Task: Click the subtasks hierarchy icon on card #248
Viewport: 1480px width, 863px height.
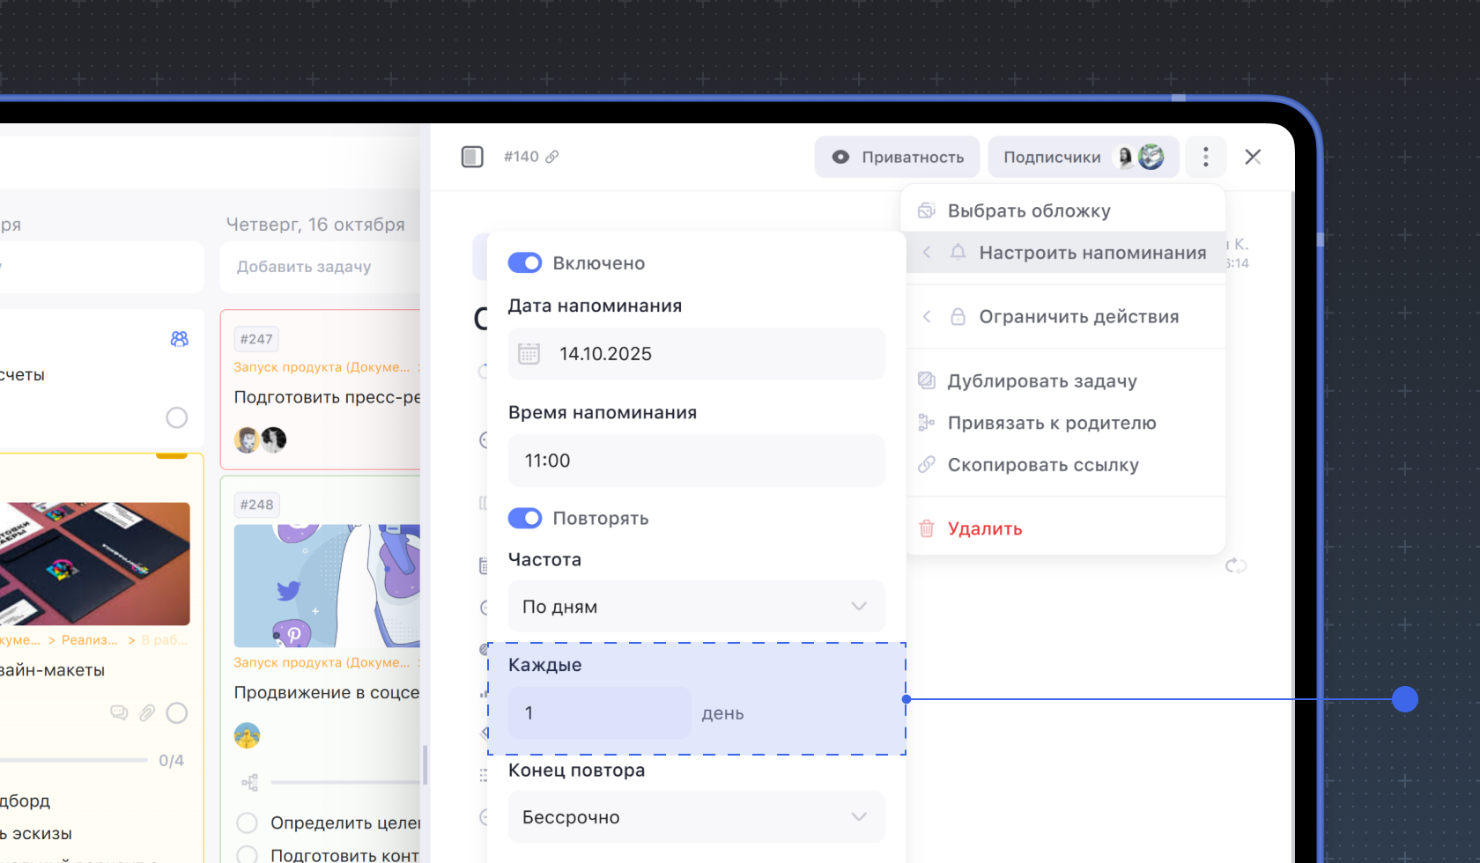Action: [250, 782]
